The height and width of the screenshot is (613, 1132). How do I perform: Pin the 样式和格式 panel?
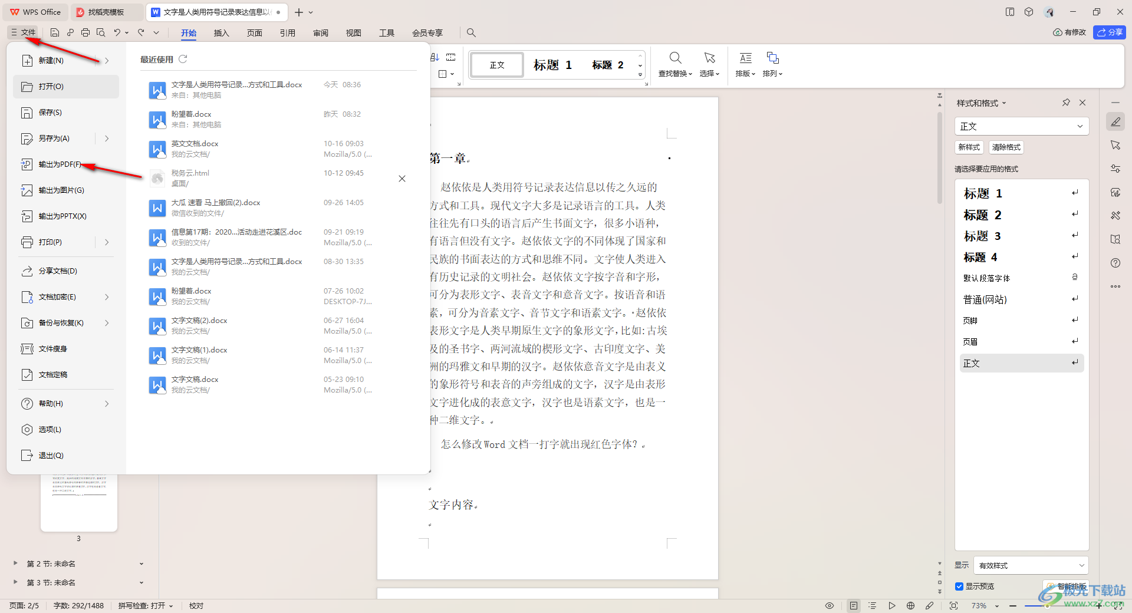[1066, 103]
